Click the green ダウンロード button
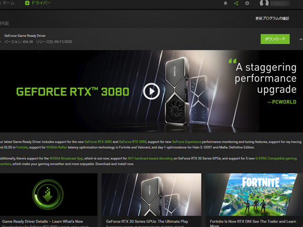The height and width of the screenshot is (227, 303). 275,39
